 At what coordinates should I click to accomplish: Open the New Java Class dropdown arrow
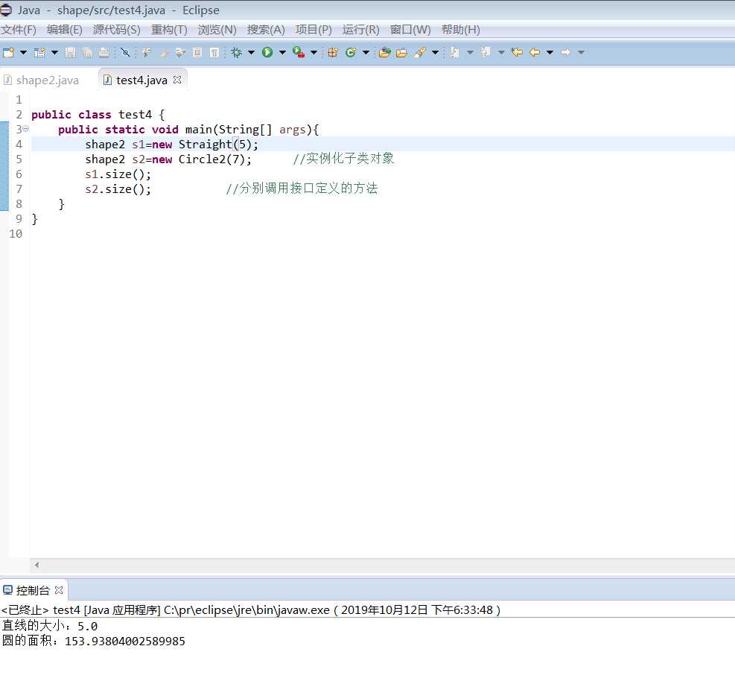point(366,53)
